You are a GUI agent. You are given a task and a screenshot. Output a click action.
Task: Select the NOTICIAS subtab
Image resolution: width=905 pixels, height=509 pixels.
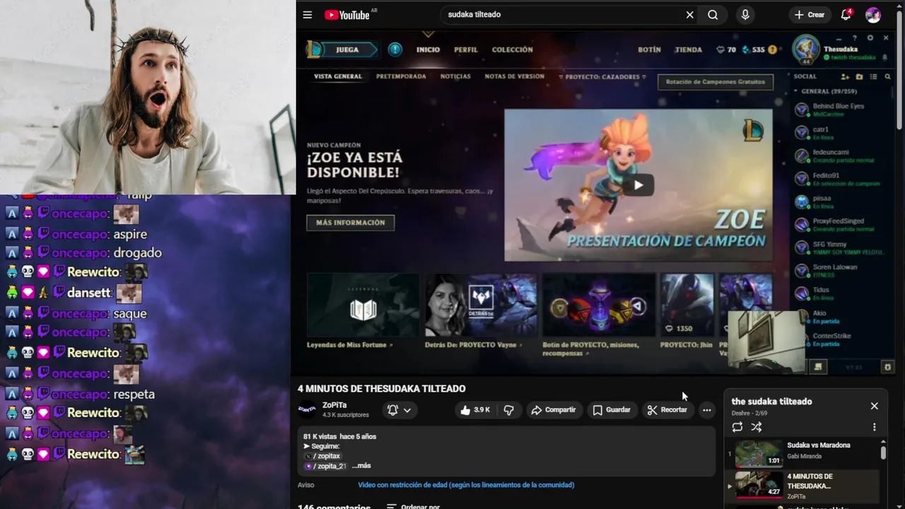coord(455,76)
